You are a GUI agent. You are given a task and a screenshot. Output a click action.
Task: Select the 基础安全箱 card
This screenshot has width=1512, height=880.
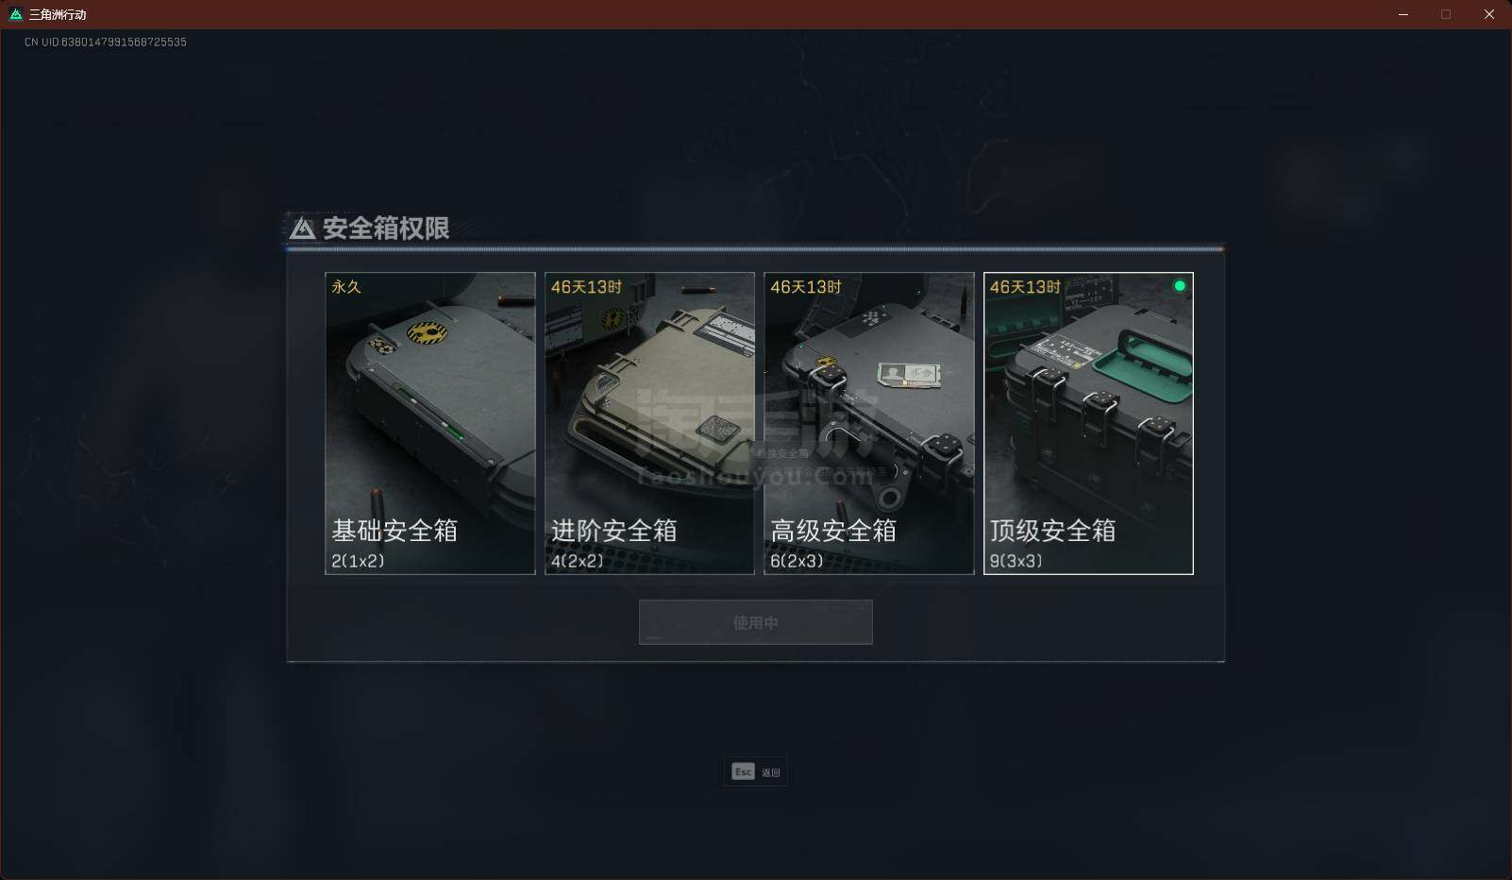[x=430, y=423]
